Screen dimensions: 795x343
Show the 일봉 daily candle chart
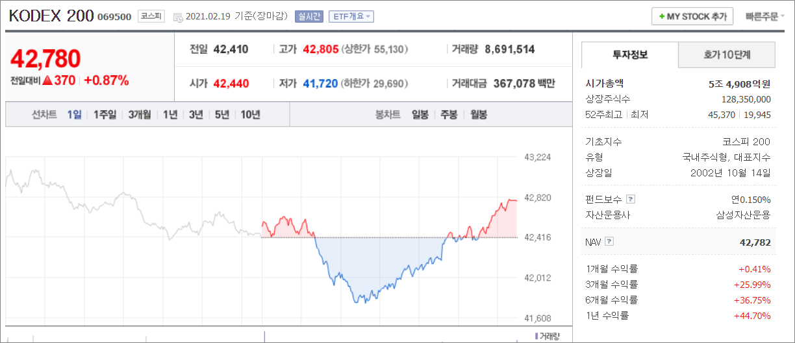click(420, 115)
